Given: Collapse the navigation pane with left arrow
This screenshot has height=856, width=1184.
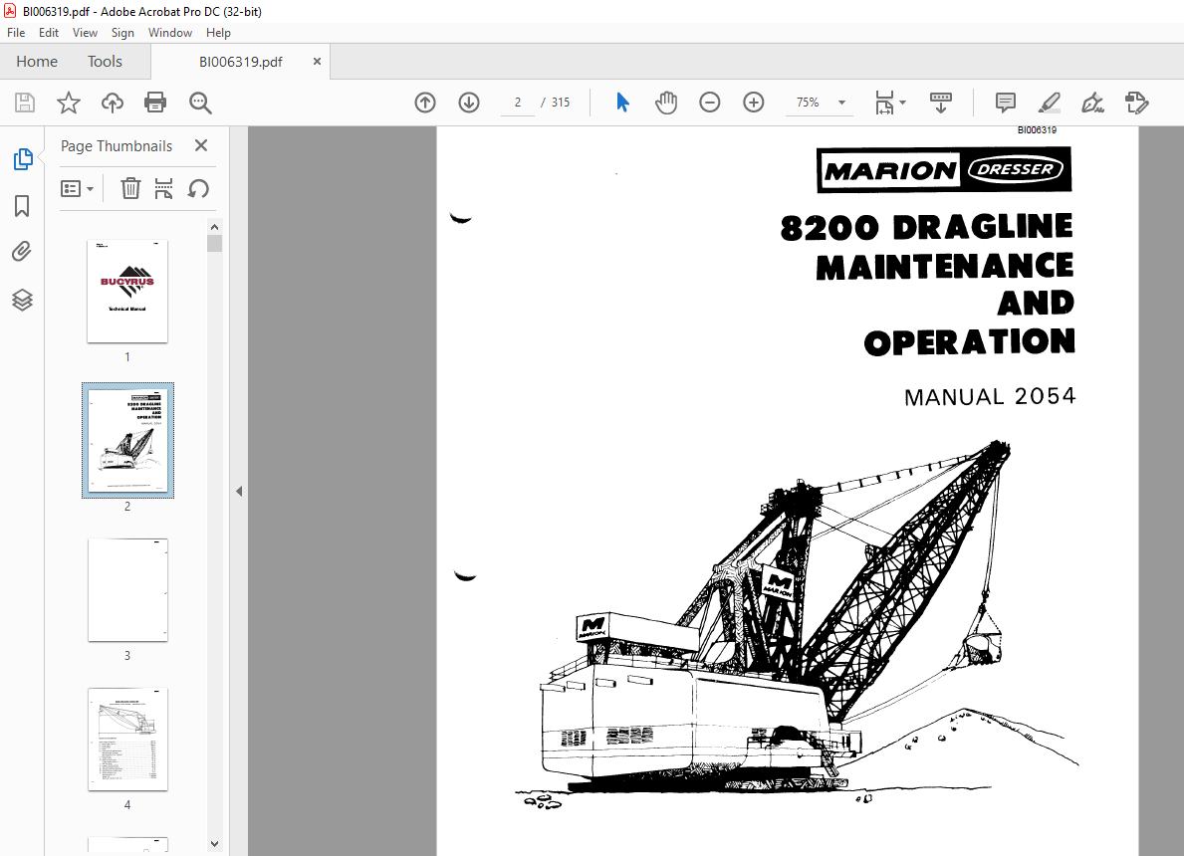Looking at the screenshot, I should [x=239, y=492].
